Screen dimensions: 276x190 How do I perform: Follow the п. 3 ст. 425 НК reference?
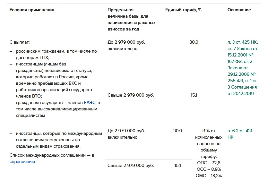tap(242, 42)
